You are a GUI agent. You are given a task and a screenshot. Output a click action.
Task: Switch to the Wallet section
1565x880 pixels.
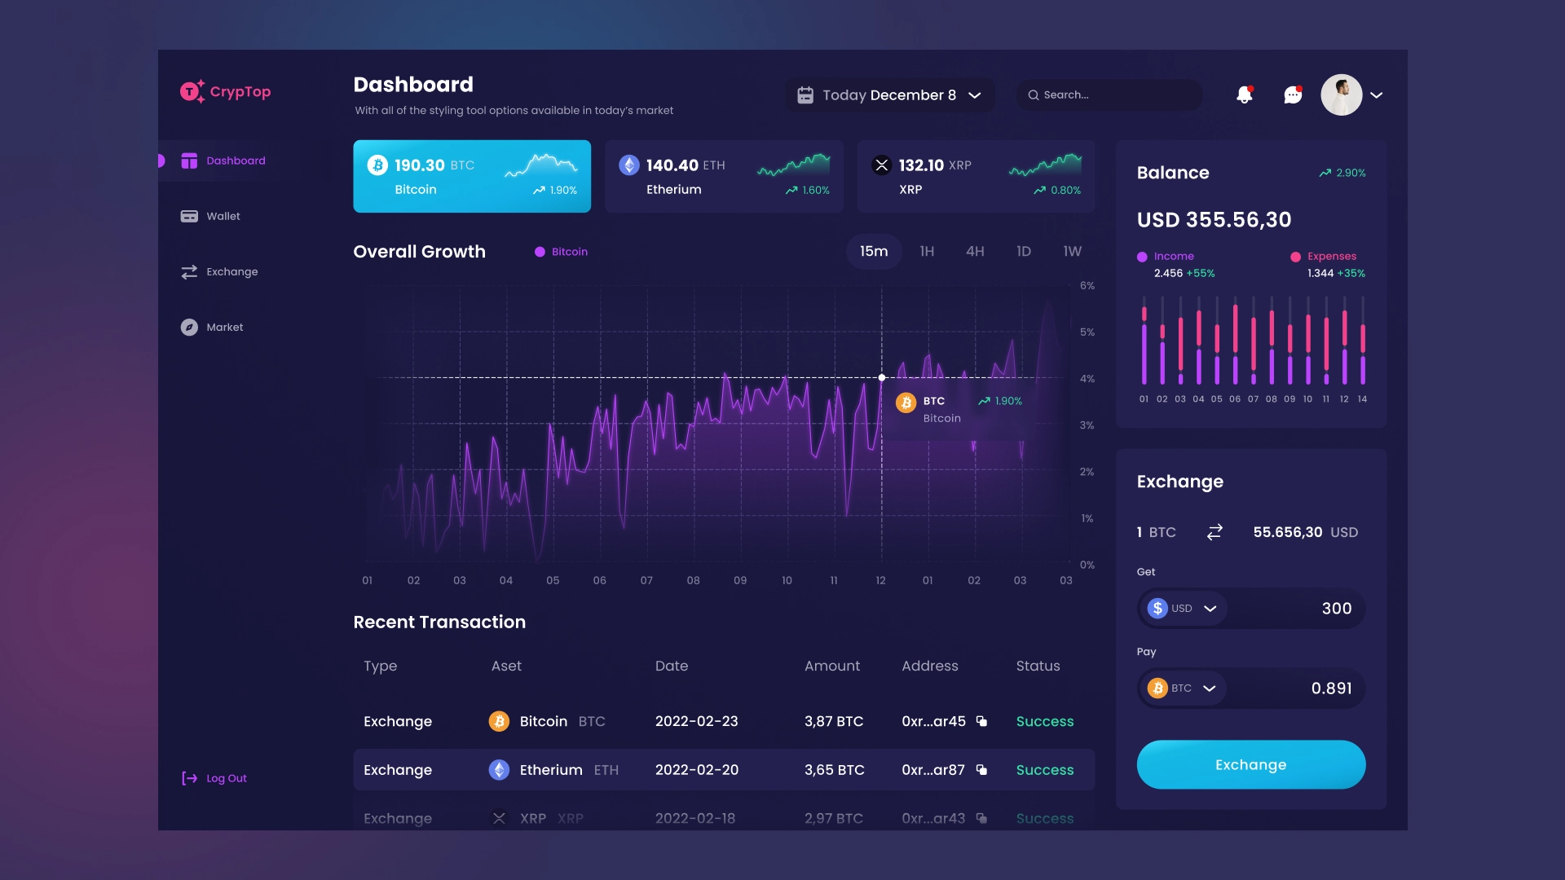[223, 216]
